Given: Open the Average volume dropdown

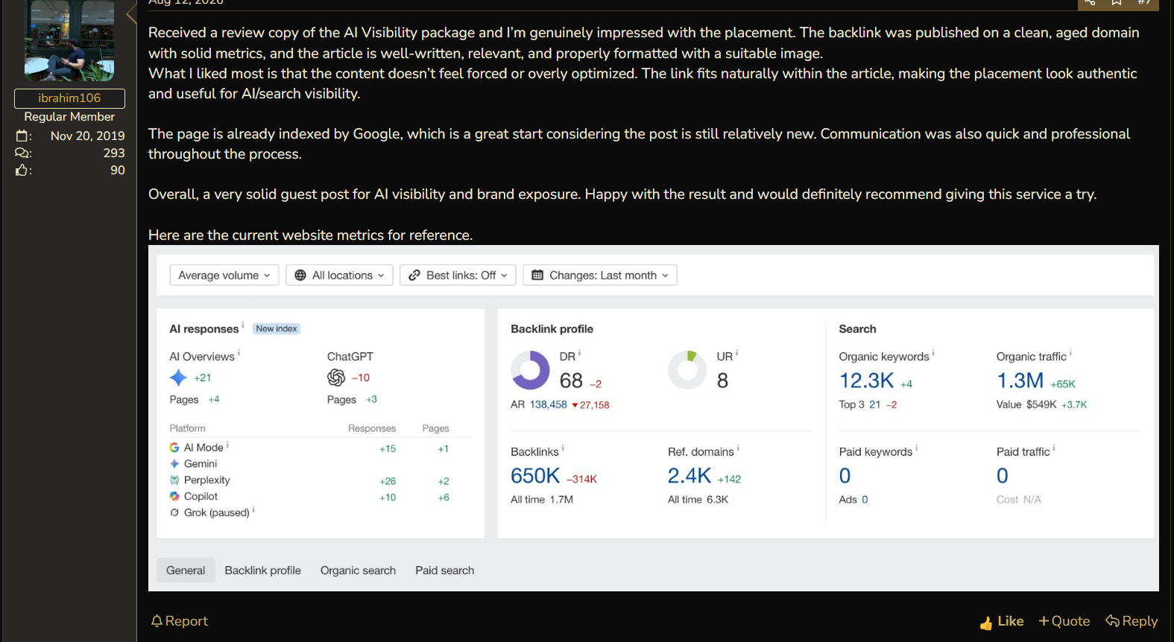Looking at the screenshot, I should pos(224,275).
